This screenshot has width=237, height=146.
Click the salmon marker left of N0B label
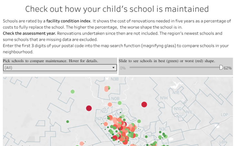click(110, 104)
